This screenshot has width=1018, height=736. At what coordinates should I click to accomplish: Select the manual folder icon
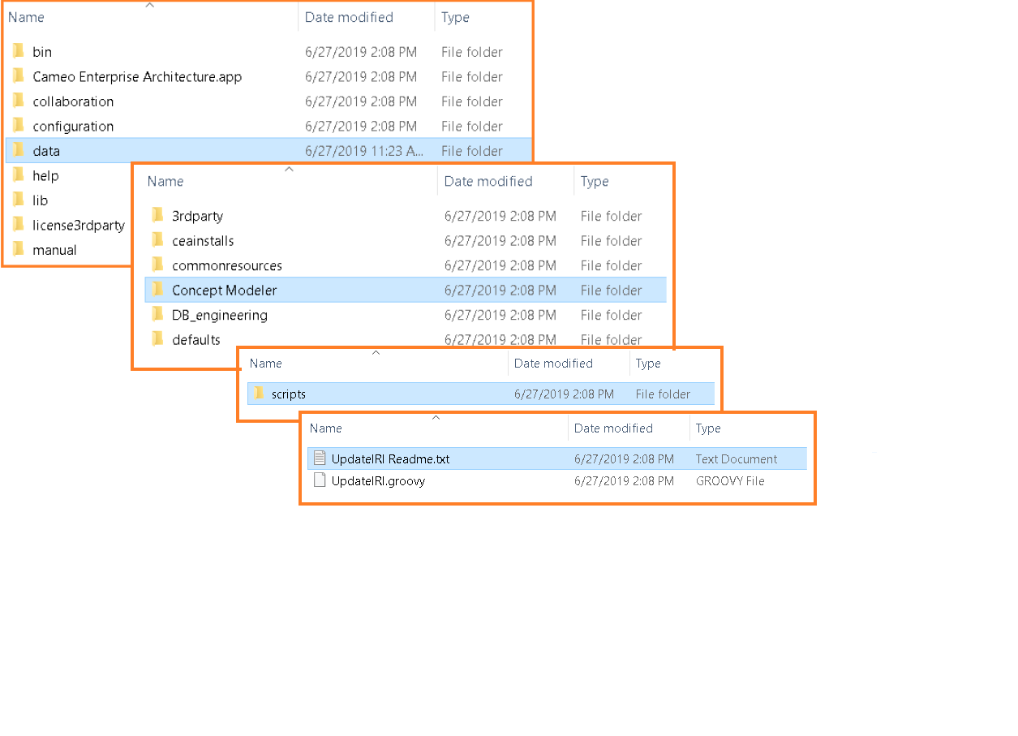[x=19, y=249]
